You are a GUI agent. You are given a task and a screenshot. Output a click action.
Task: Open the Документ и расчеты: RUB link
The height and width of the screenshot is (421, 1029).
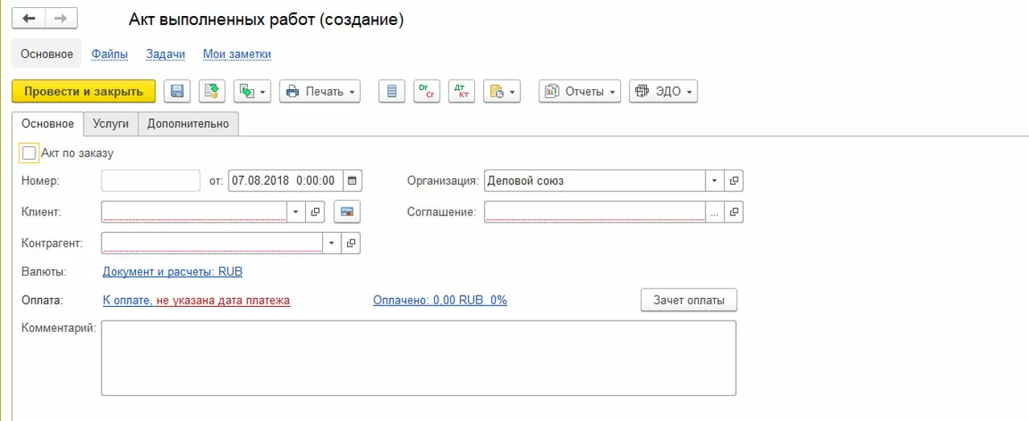(172, 272)
